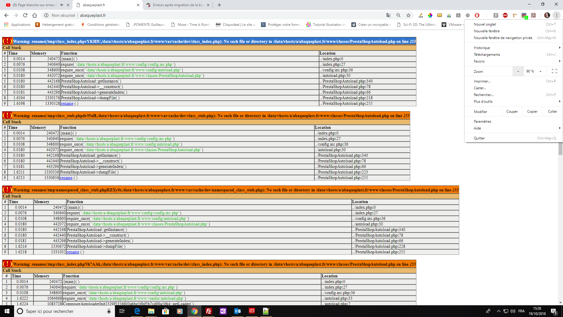Click the translate page icon
563x317 pixels.
pos(389,15)
